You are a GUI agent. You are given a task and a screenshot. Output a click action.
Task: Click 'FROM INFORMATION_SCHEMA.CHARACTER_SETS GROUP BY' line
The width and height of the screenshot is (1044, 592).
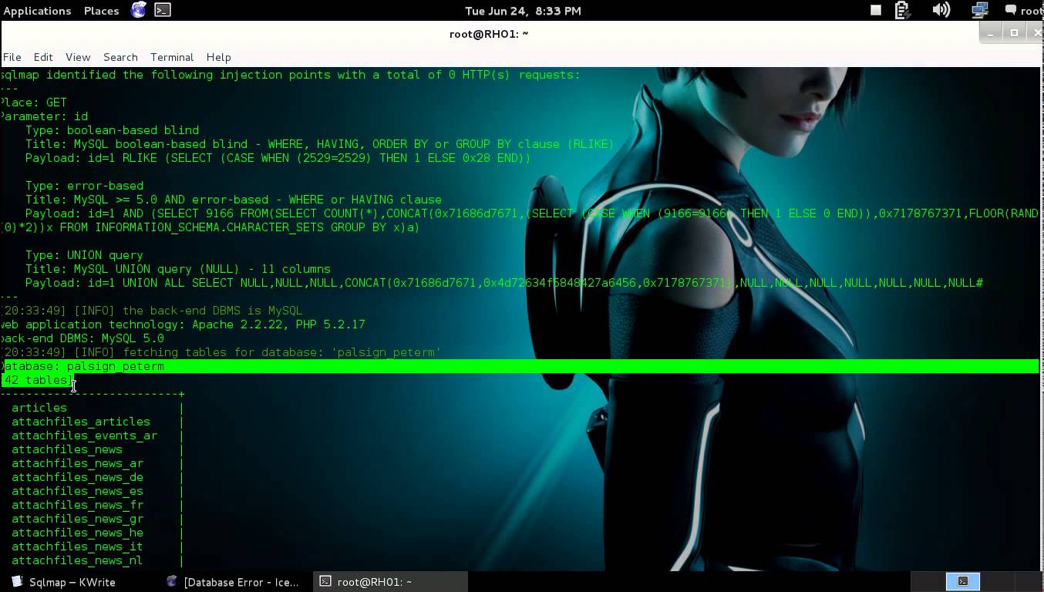click(210, 227)
